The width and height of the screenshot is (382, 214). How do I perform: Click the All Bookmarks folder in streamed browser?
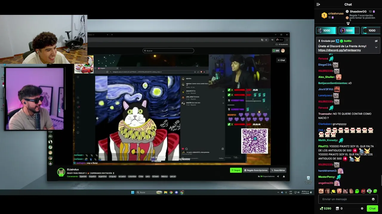282,44
